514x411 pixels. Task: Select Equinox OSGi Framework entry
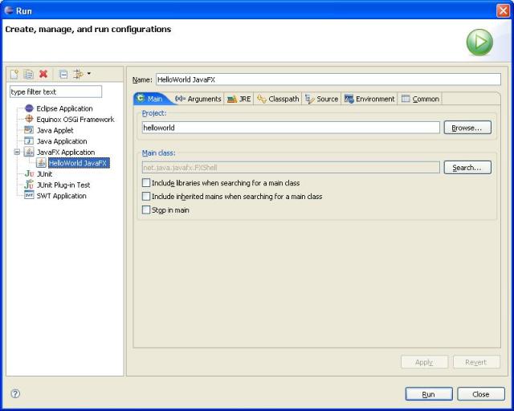coord(75,120)
